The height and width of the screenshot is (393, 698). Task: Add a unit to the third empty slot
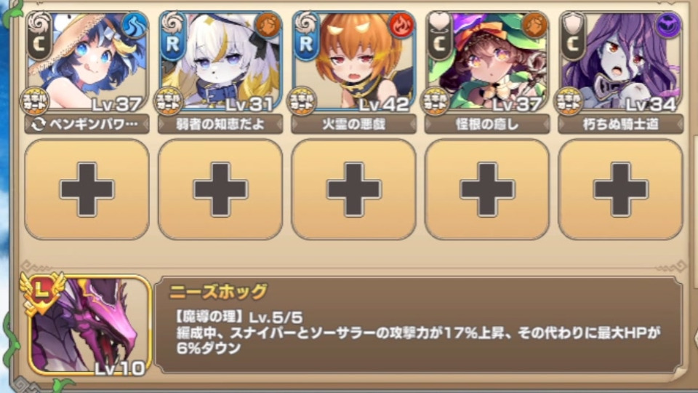tap(354, 189)
